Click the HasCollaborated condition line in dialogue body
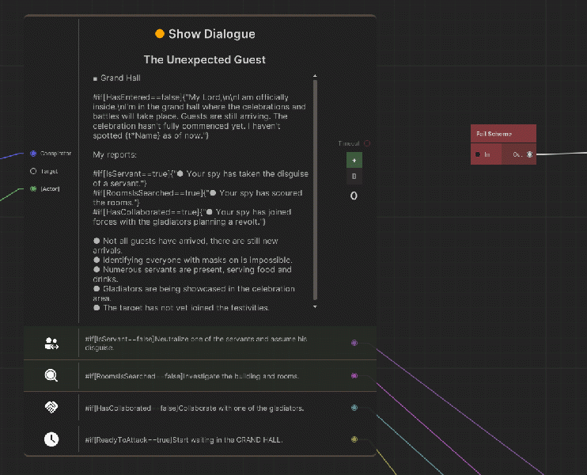Image resolution: width=587 pixels, height=475 pixels. pos(192,217)
